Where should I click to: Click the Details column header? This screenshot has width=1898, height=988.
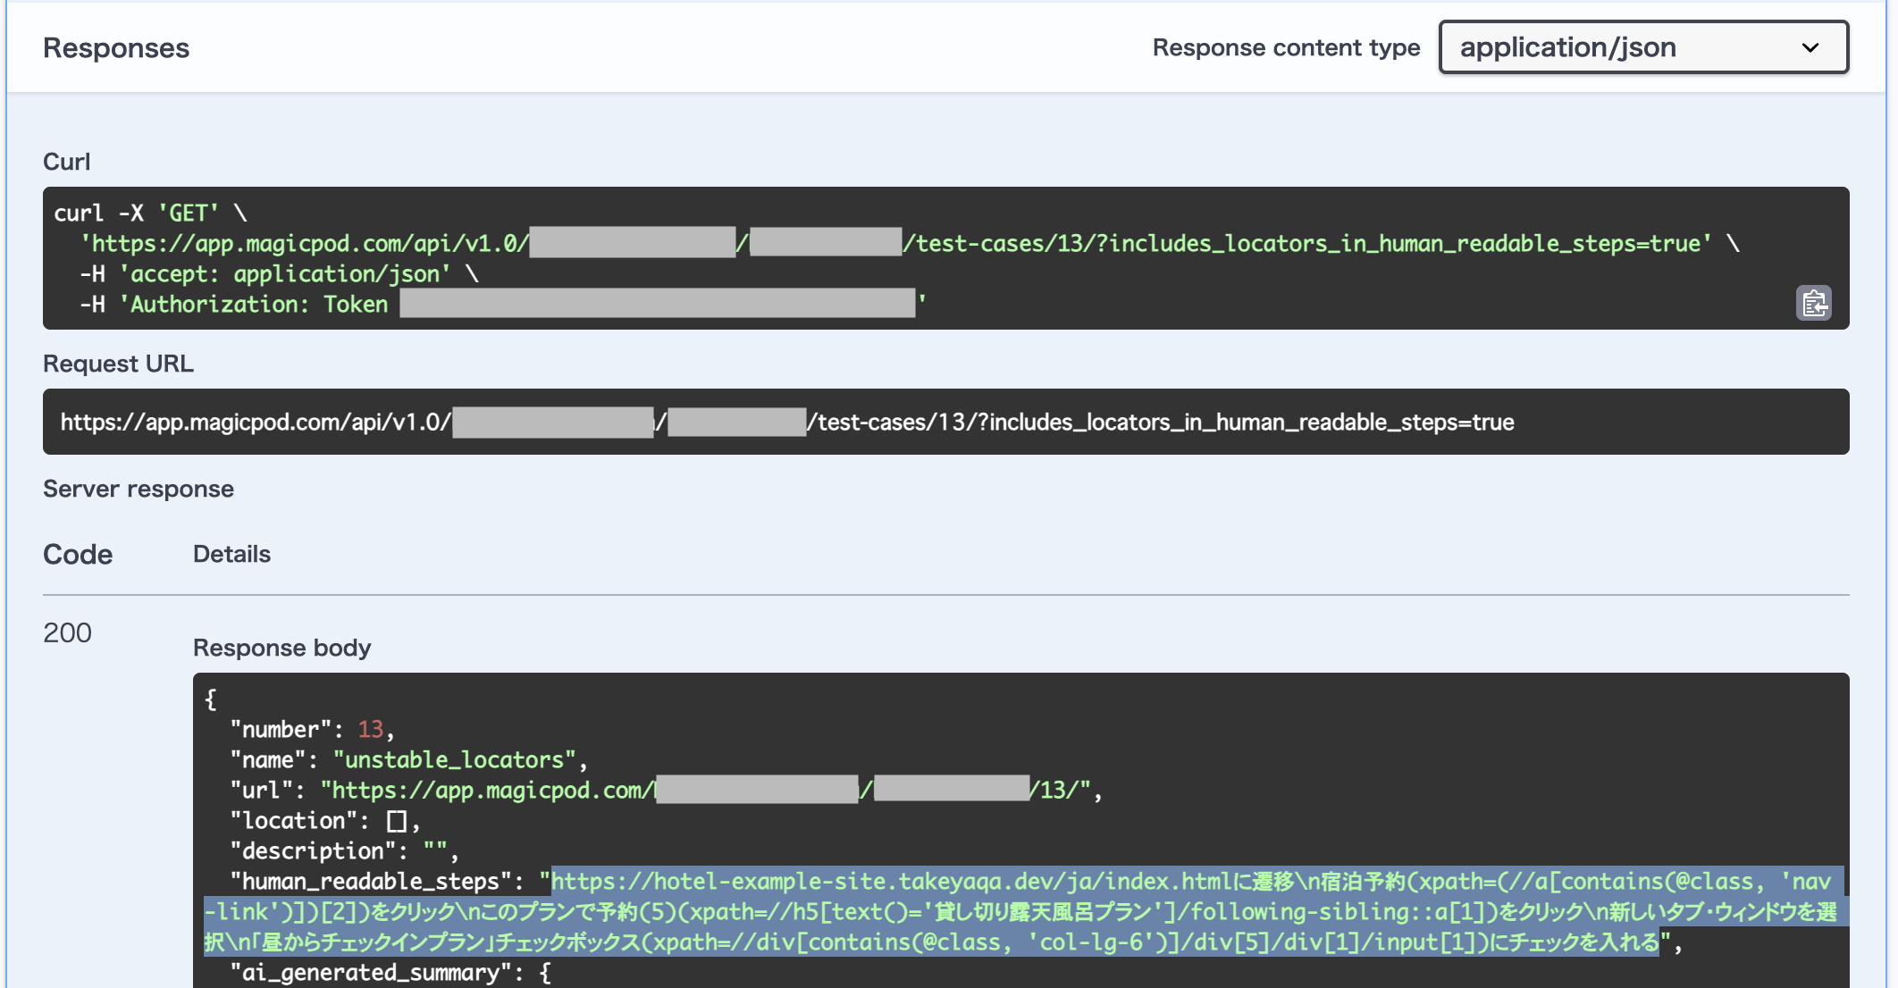click(x=231, y=554)
